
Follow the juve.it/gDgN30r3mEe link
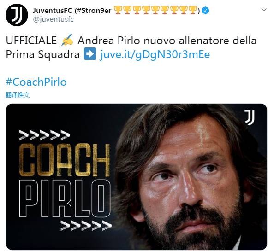click(x=155, y=55)
